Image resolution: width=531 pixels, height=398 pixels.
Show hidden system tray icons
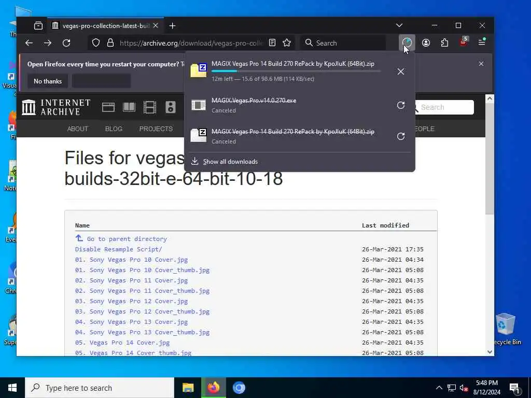tap(439, 388)
